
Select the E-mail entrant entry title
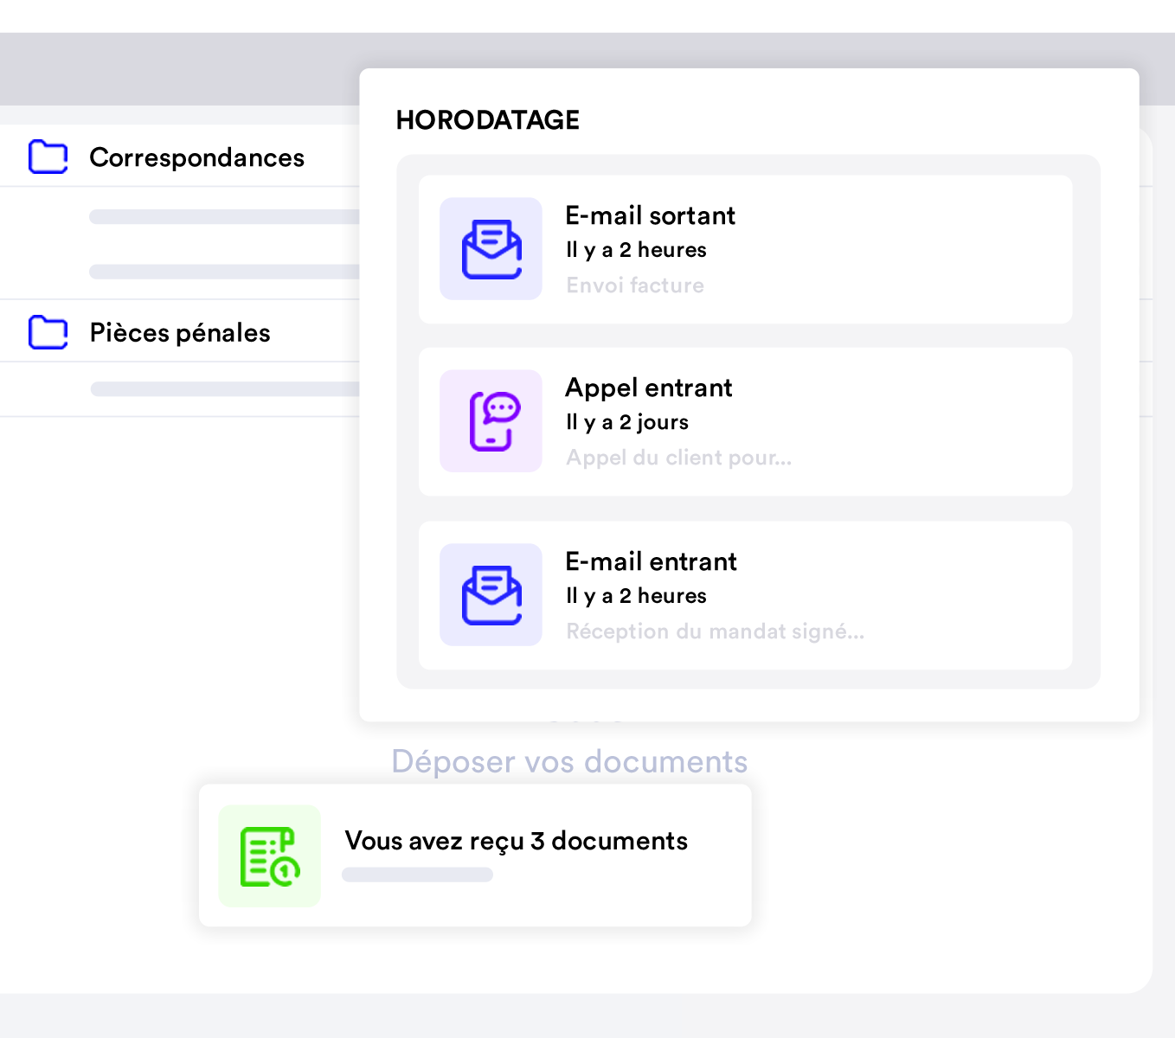click(x=651, y=561)
